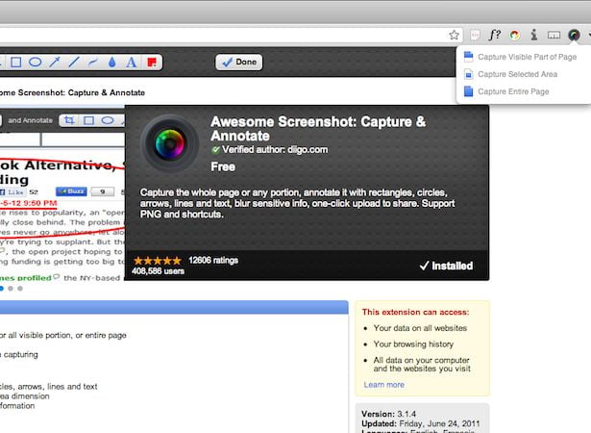Viewport: 591px width, 433px height.
Task: Select the first blue carousel dot
Action: (1, 289)
